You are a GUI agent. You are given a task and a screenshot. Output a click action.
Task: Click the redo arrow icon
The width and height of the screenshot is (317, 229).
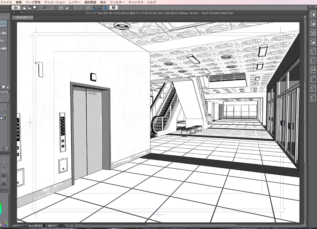[49, 8]
